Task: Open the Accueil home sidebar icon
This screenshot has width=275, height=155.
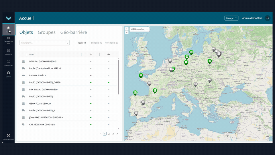Action: (8, 30)
